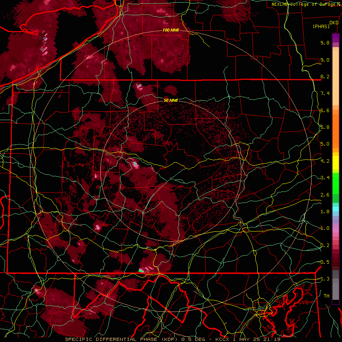Click the 2.6 scale value

point(325,195)
